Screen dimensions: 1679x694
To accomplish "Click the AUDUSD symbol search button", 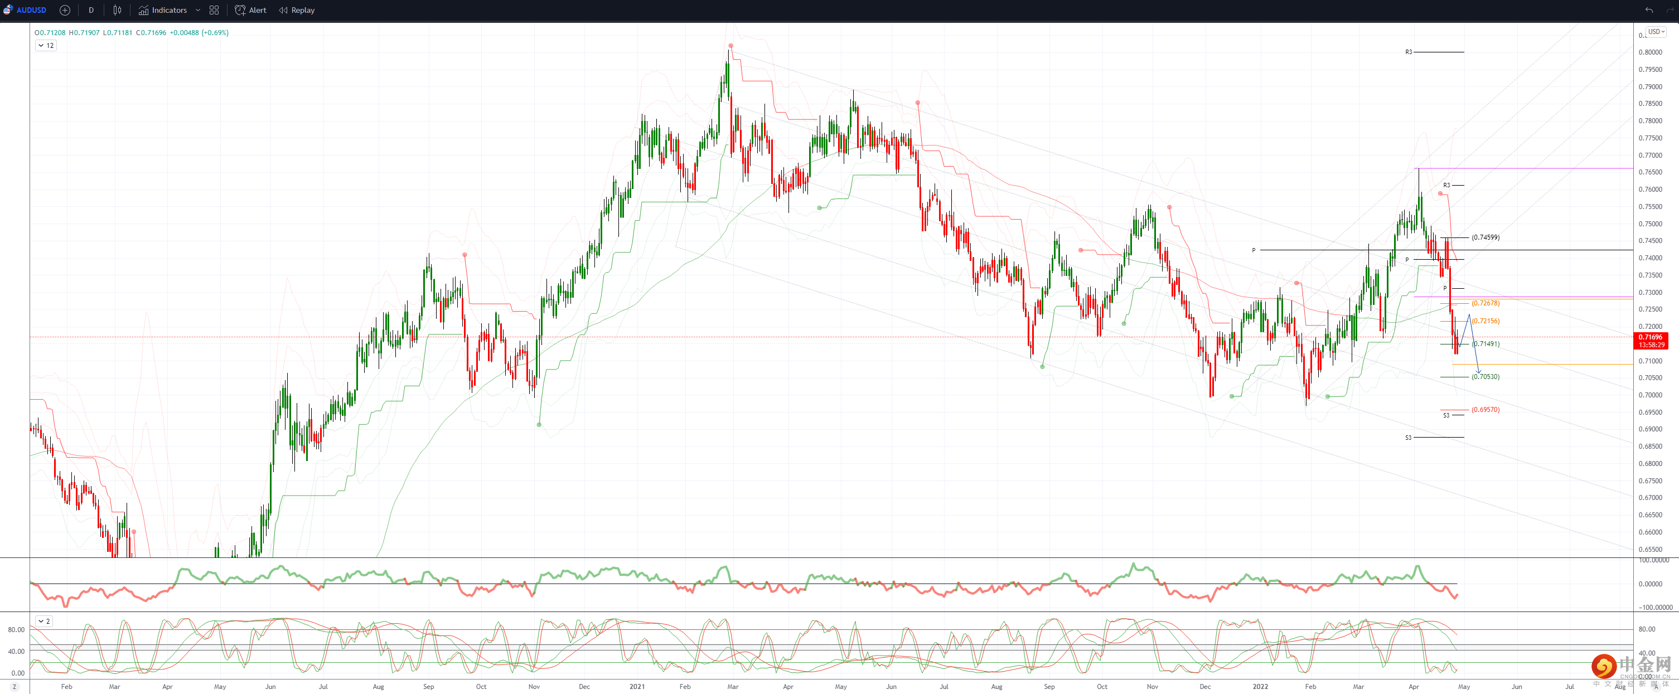I will coord(31,10).
